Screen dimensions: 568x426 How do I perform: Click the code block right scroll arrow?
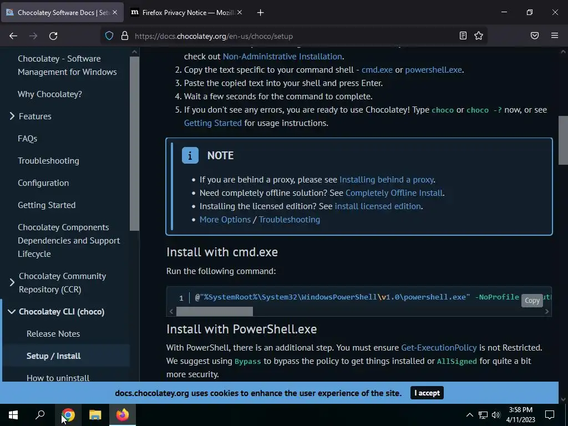pos(546,312)
